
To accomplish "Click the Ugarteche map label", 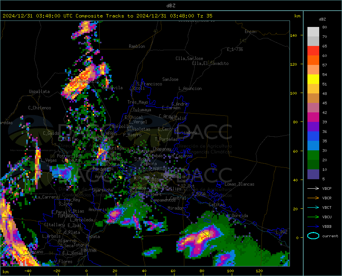I will click(x=103, y=190).
